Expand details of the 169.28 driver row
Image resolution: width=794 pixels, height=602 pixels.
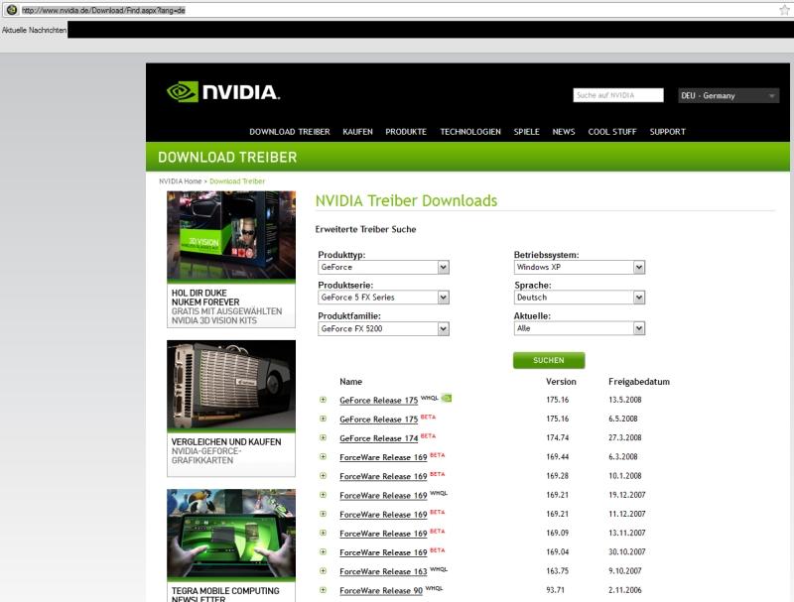(323, 476)
